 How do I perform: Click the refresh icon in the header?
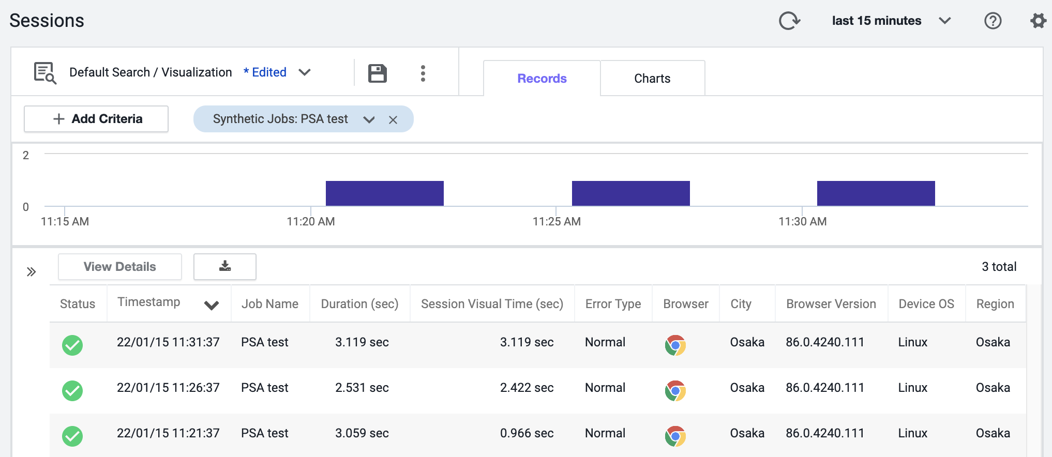pyautogui.click(x=789, y=21)
